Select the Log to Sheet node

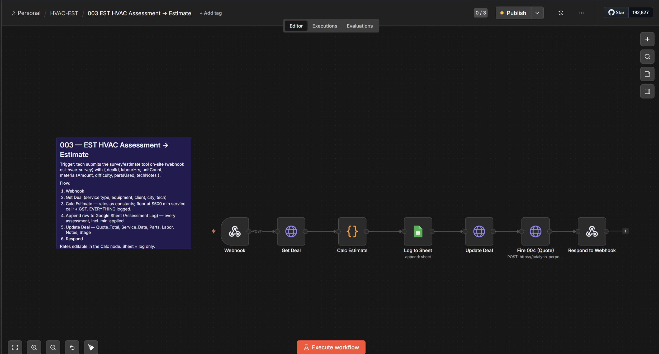[418, 231]
